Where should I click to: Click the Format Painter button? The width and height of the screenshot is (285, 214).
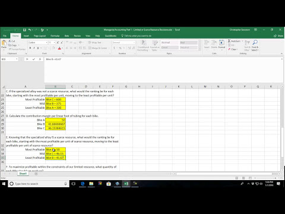(x=17, y=49)
